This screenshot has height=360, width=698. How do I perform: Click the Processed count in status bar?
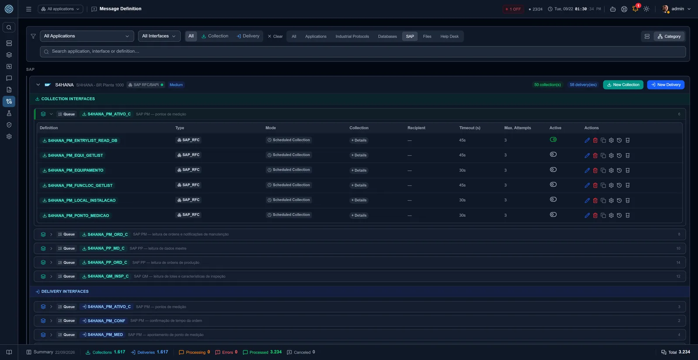pos(262,352)
